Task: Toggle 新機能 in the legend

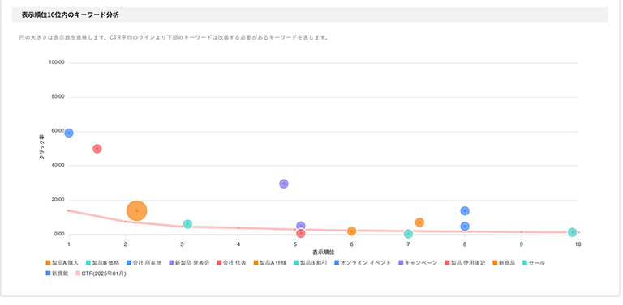Action: (58, 273)
